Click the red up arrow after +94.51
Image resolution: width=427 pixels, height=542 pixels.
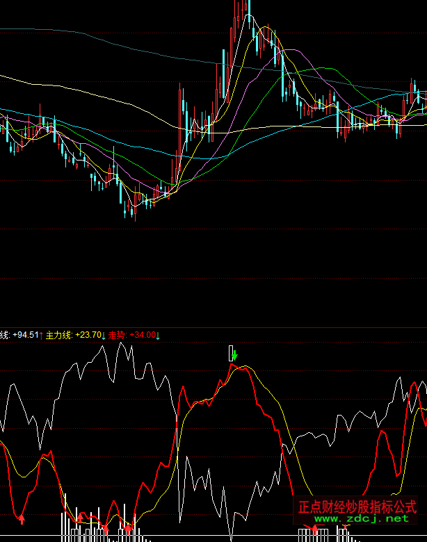pos(41,336)
